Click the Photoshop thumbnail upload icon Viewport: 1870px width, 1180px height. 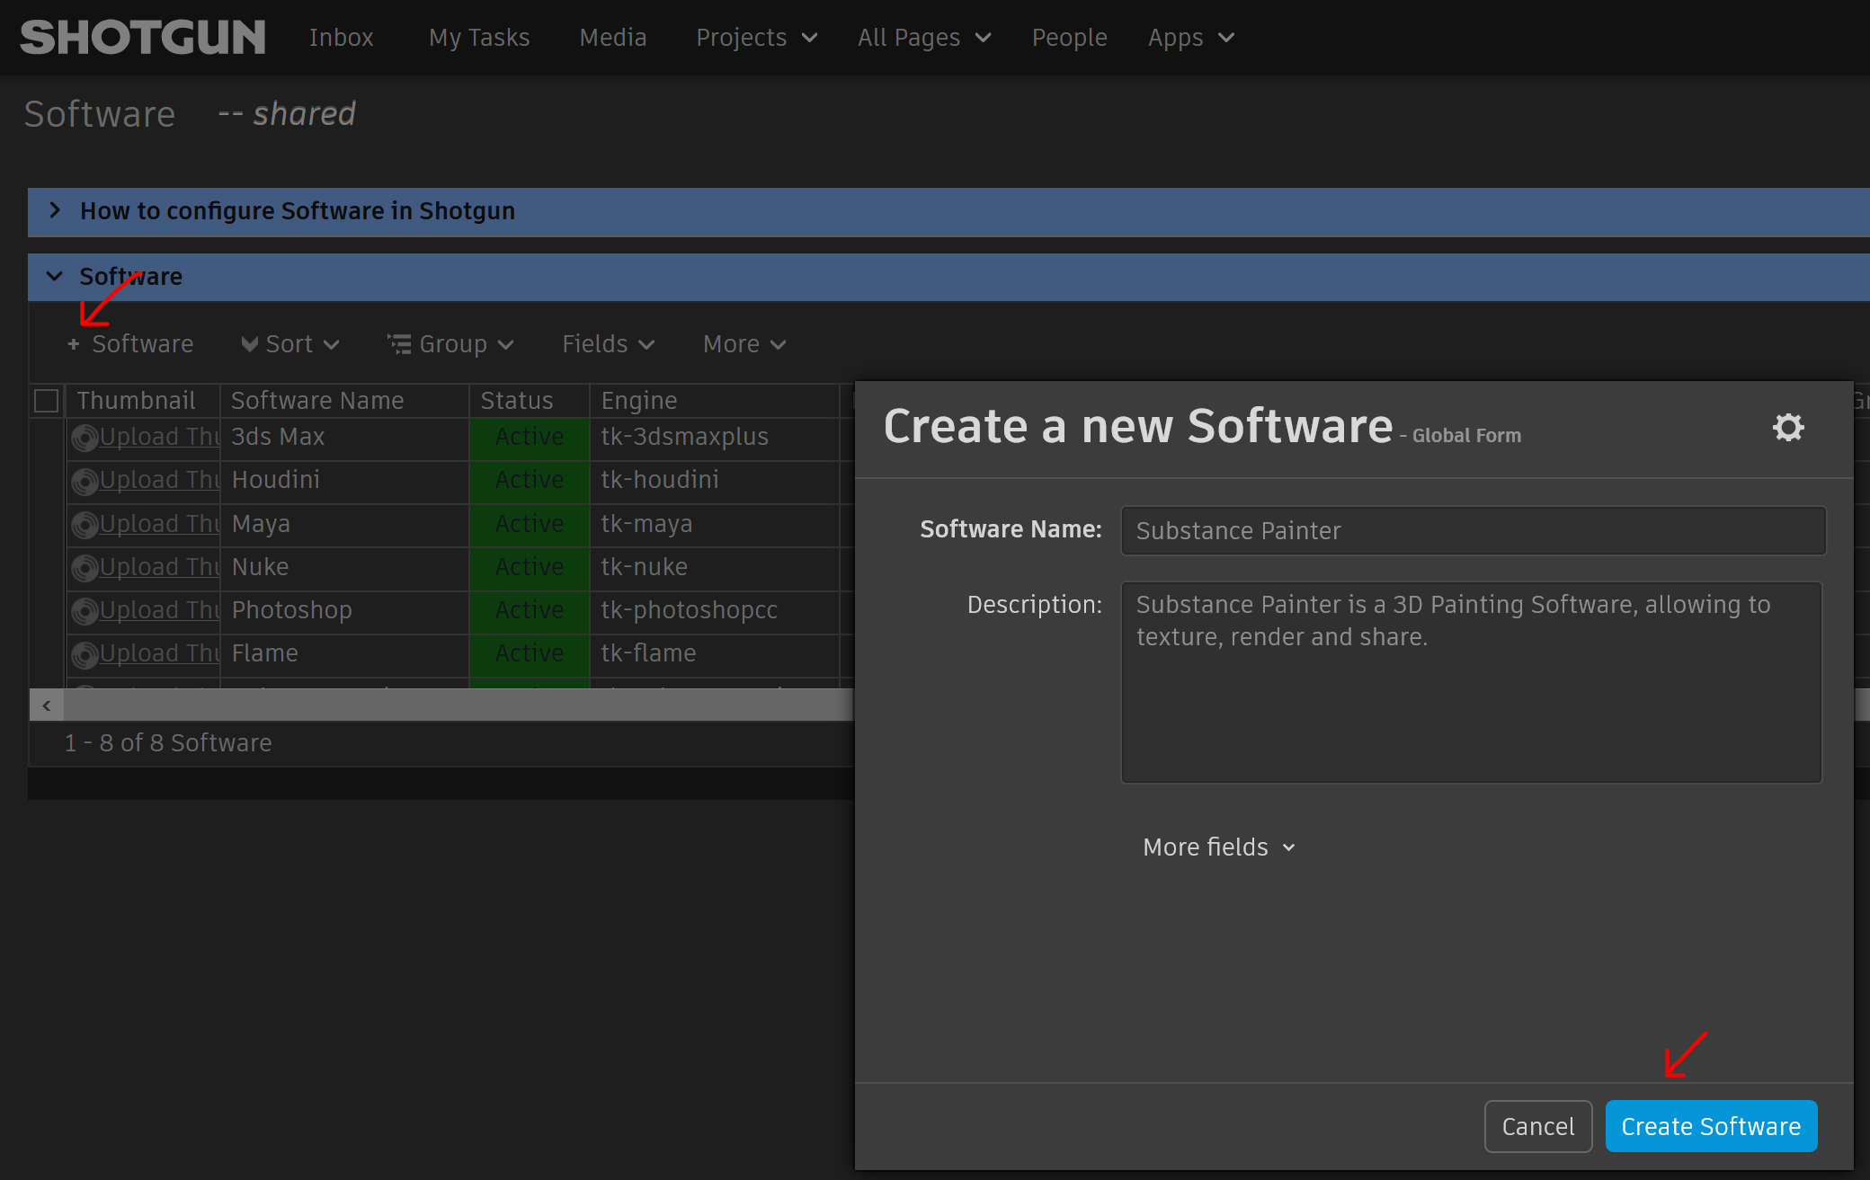click(x=85, y=611)
